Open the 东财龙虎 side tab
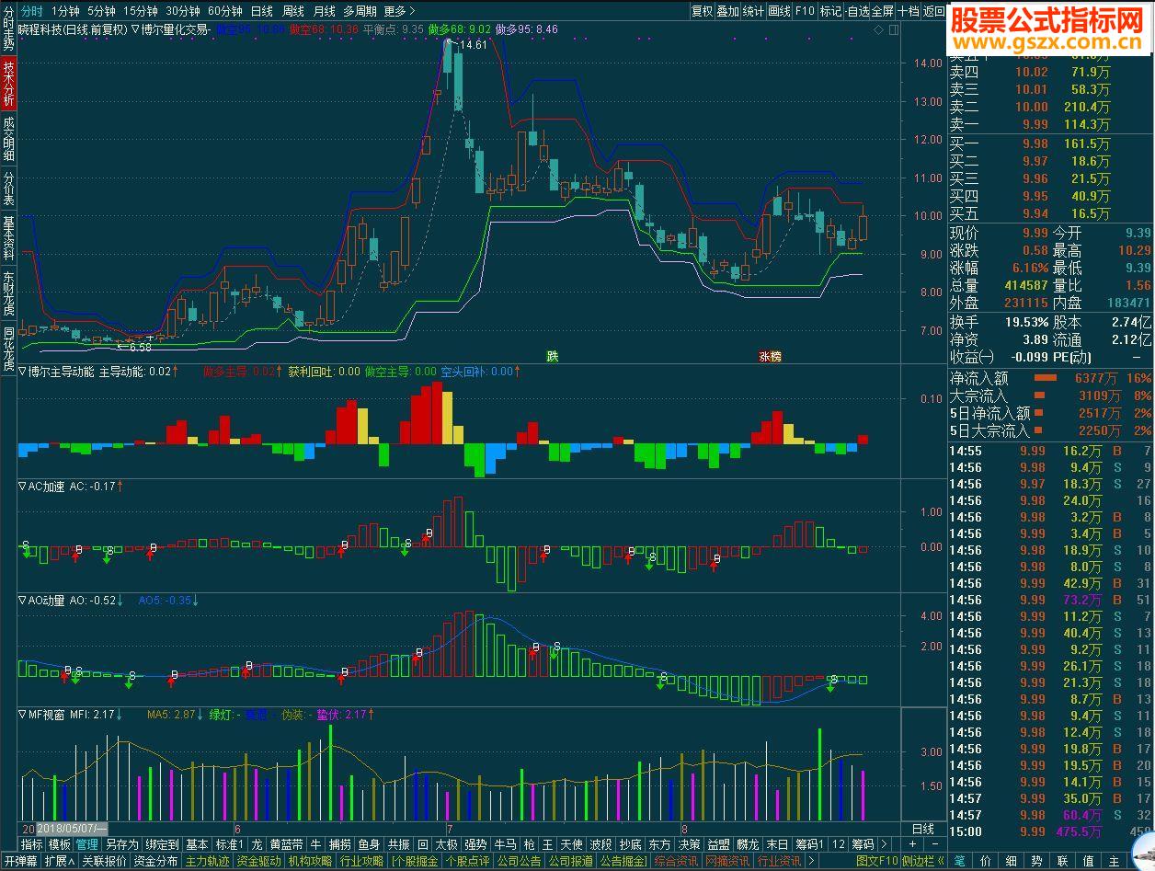 (8, 293)
